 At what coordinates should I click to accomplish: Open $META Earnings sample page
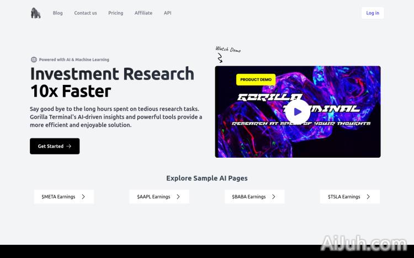[59, 197]
